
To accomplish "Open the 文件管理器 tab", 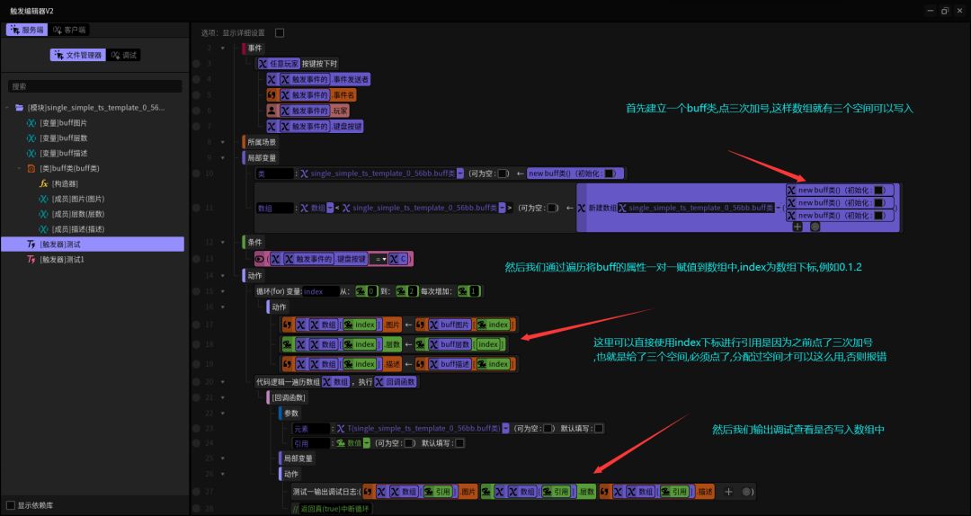I will tap(78, 55).
